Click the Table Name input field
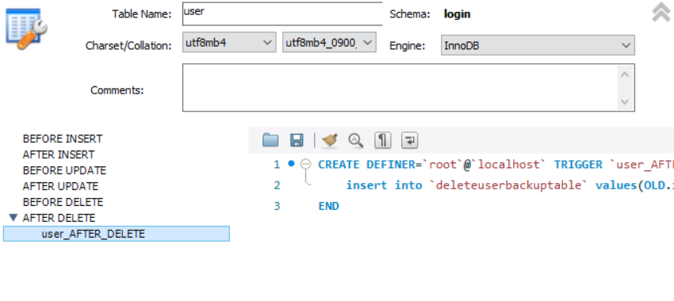This screenshot has height=301, width=674. coord(282,13)
